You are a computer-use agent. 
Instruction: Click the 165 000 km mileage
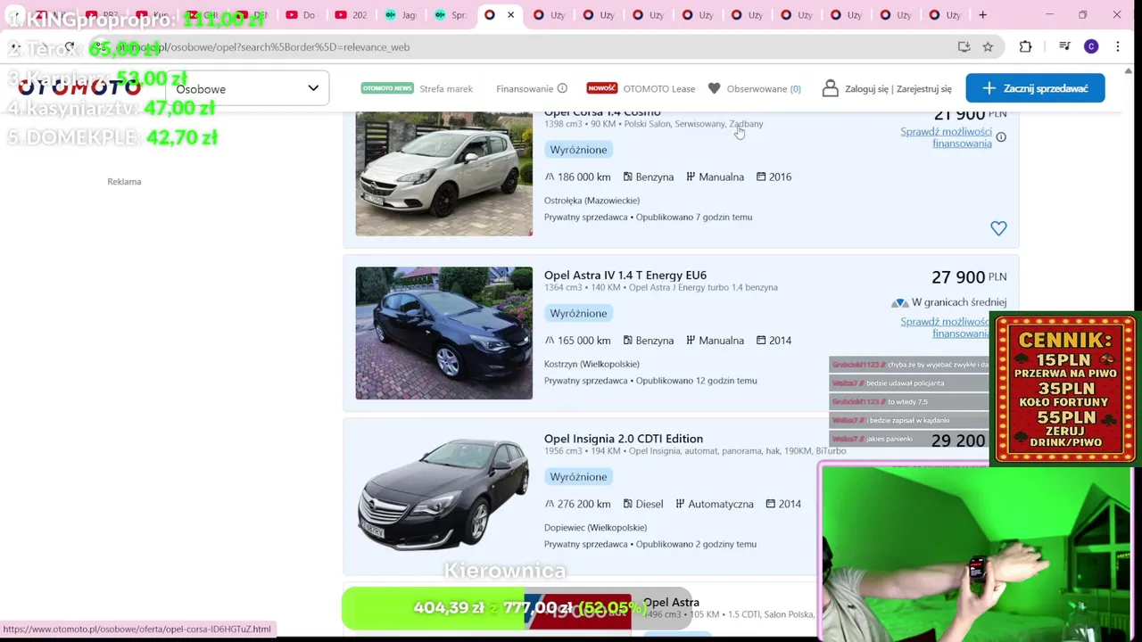(583, 341)
